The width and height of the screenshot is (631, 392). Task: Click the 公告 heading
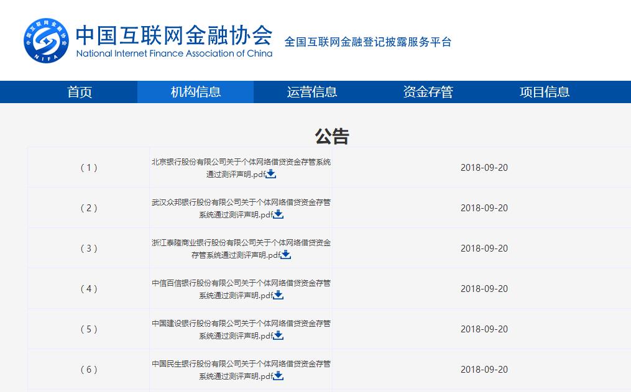(x=332, y=136)
